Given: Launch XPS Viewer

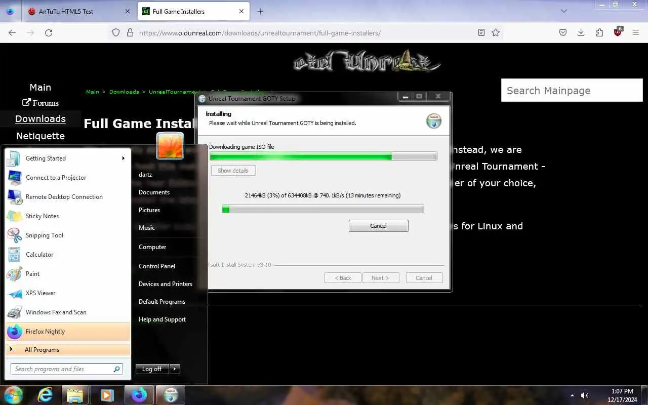Looking at the screenshot, I should click(67, 293).
